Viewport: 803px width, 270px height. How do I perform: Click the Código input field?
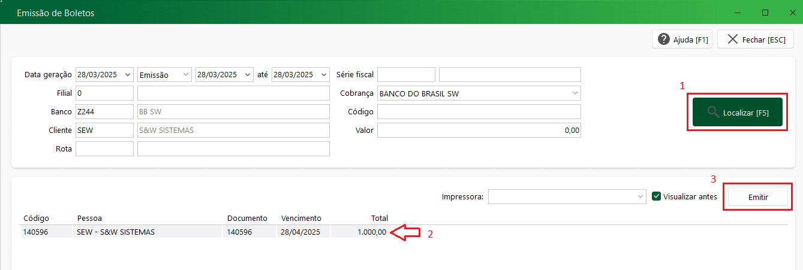pyautogui.click(x=479, y=112)
